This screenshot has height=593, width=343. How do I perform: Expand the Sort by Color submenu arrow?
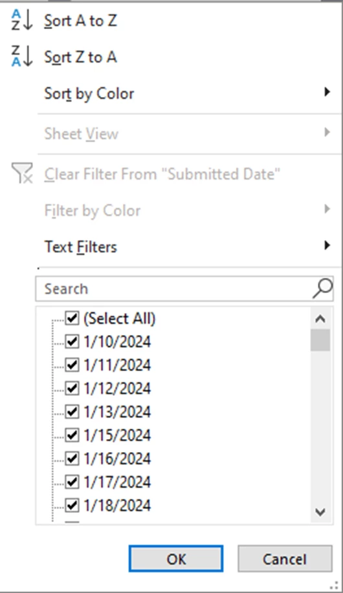pos(327,92)
